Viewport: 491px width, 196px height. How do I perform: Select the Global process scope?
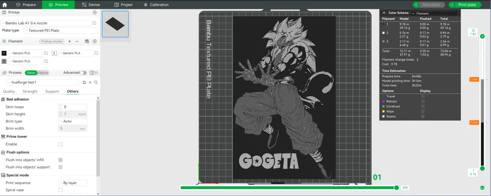click(31, 73)
